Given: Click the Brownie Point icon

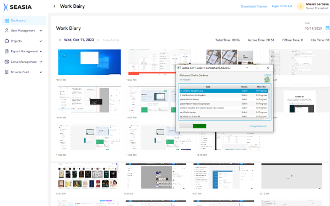Looking at the screenshot, I should click(7, 72).
